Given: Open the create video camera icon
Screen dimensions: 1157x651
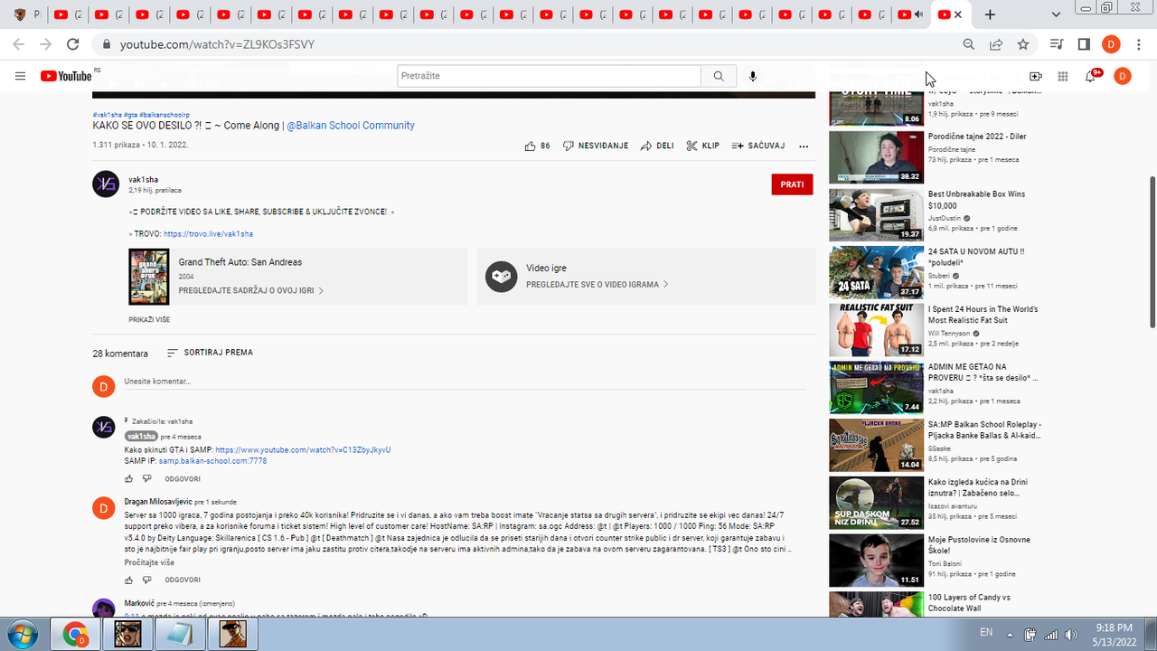Looking at the screenshot, I should pos(1036,77).
